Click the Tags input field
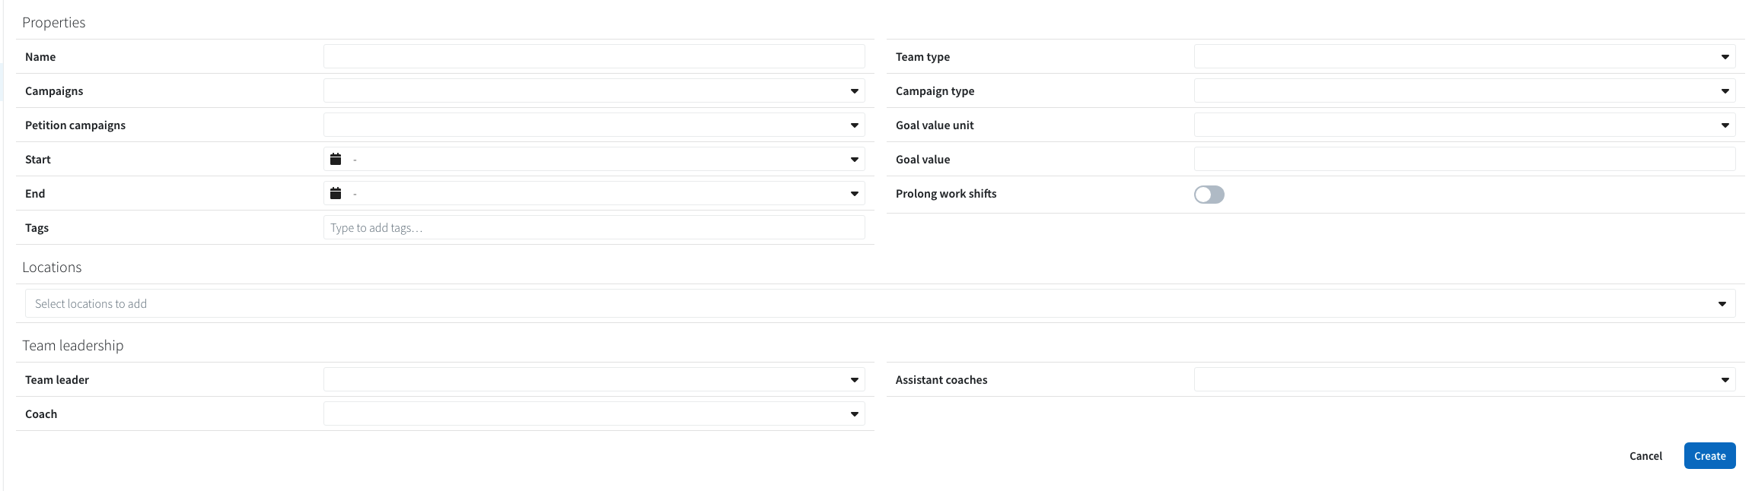 pos(594,227)
